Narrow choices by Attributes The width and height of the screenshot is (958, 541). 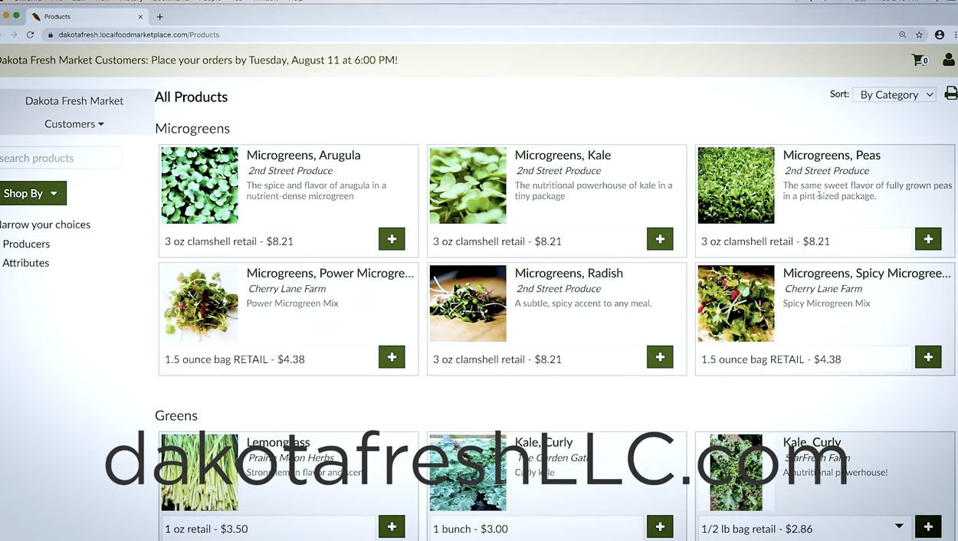click(x=26, y=263)
